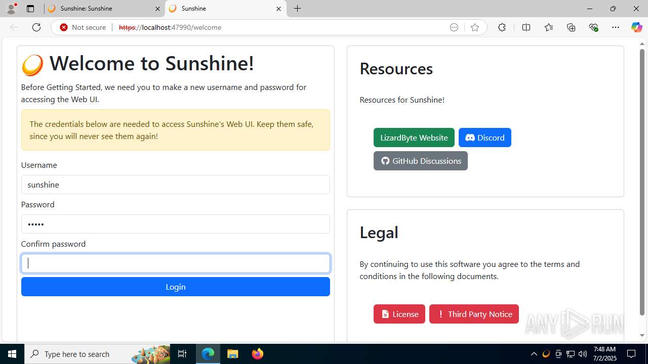Image resolution: width=648 pixels, height=364 pixels.
Task: Open the browser feedback smiley icon
Action: coord(454,27)
